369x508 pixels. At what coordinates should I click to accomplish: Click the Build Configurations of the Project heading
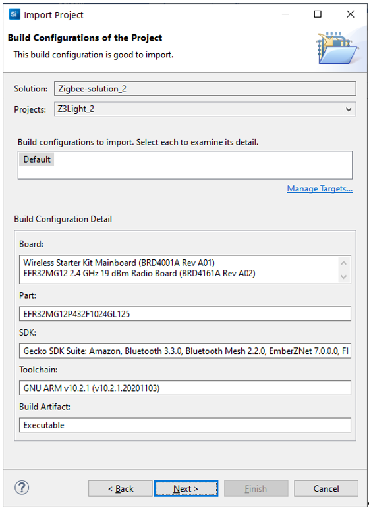tap(85, 38)
